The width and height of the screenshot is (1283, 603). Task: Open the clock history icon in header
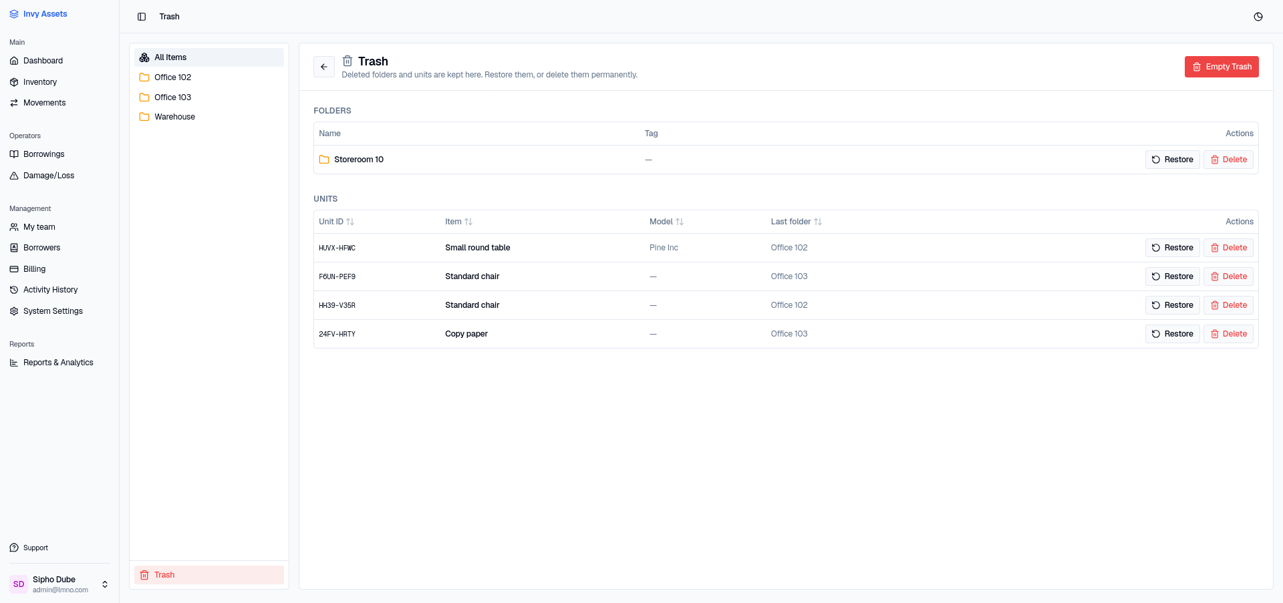coord(1258,17)
